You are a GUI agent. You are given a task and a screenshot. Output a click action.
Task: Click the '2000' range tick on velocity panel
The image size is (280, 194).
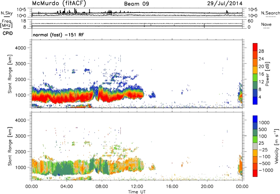tap(20, 152)
